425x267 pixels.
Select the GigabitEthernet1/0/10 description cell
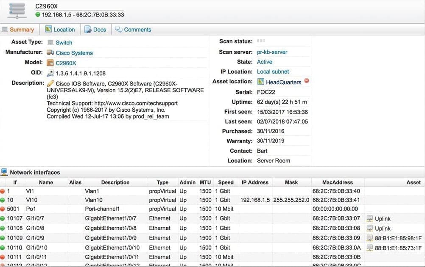[x=116, y=248]
